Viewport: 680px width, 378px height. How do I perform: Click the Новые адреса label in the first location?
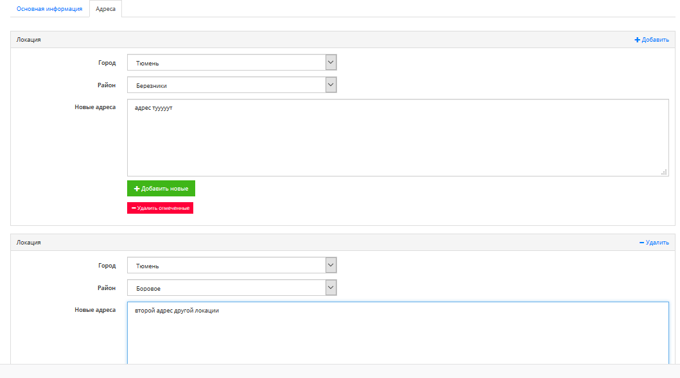tap(95, 107)
